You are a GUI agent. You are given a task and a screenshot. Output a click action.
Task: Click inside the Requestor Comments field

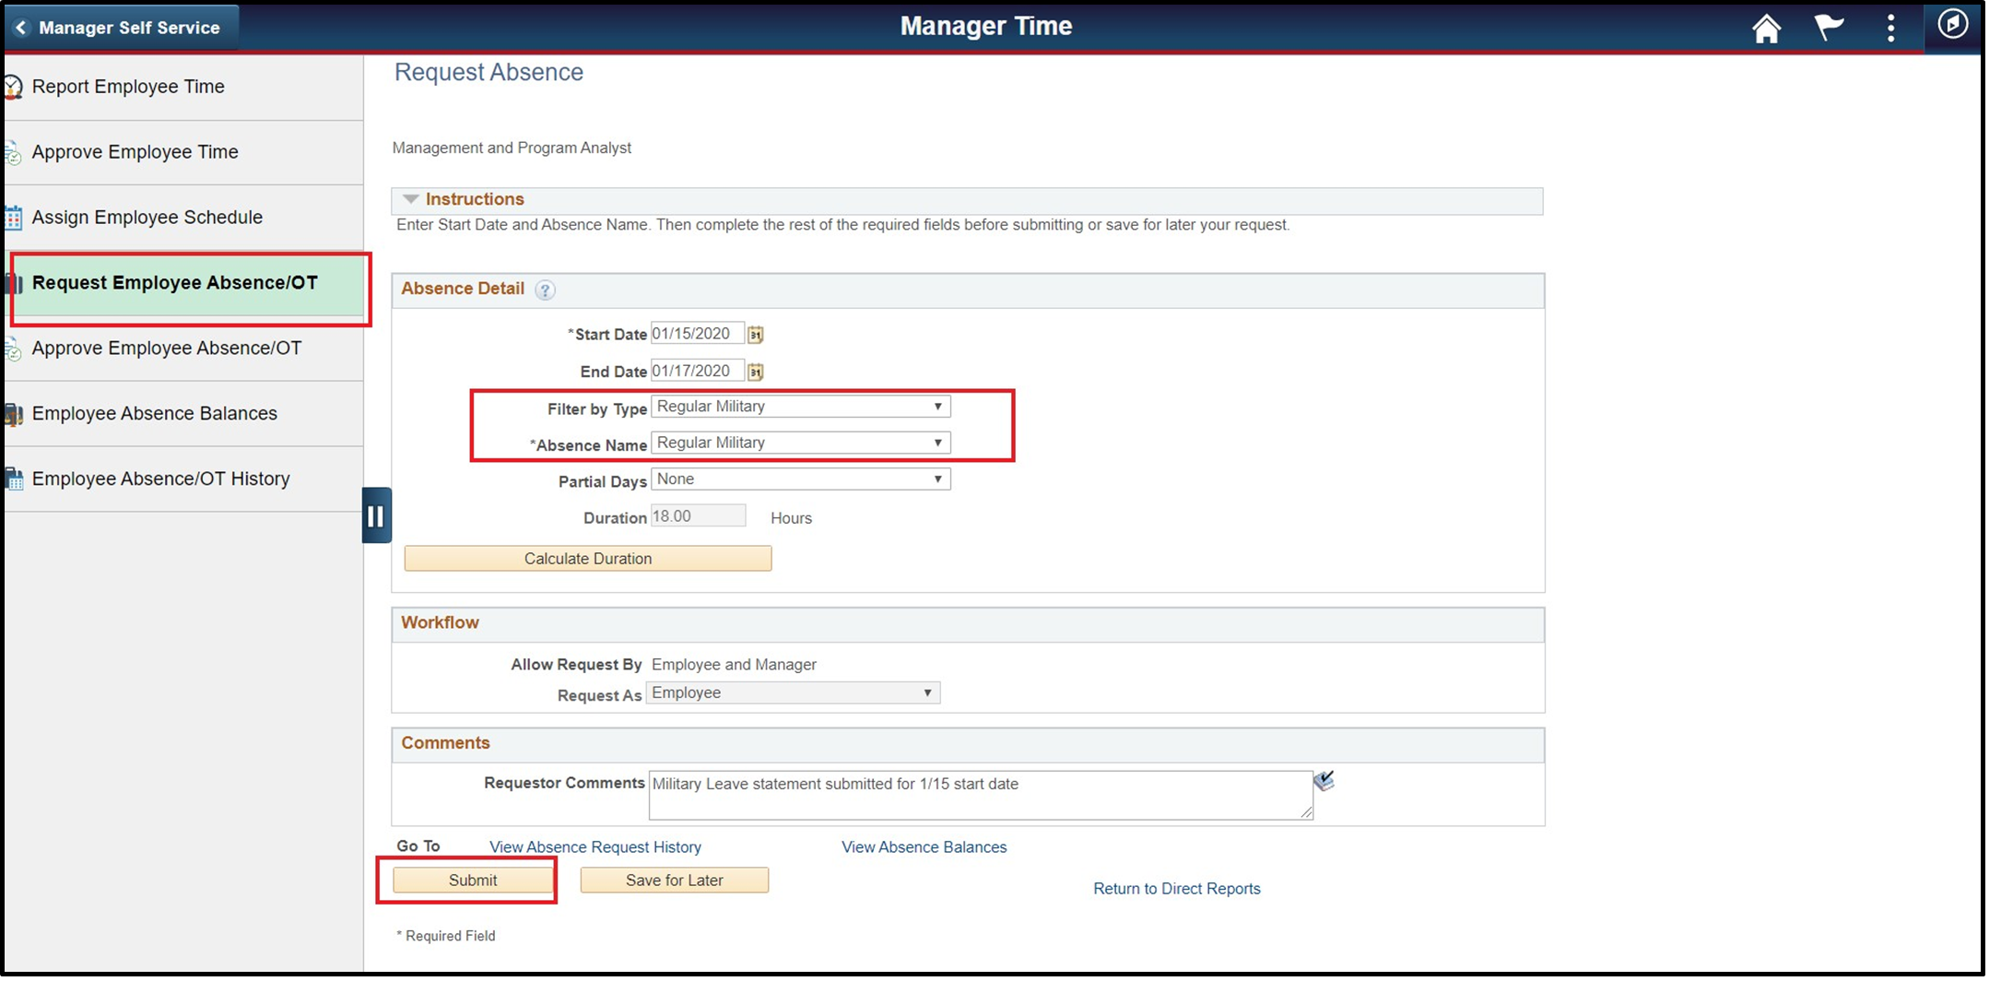pos(977,794)
